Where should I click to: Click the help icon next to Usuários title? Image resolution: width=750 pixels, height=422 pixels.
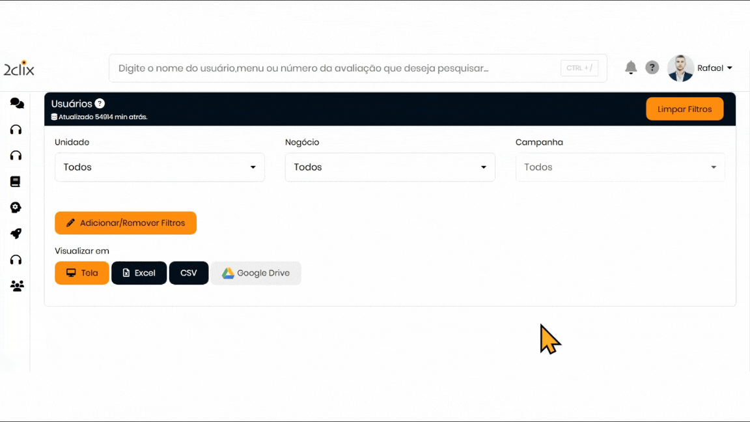click(100, 104)
